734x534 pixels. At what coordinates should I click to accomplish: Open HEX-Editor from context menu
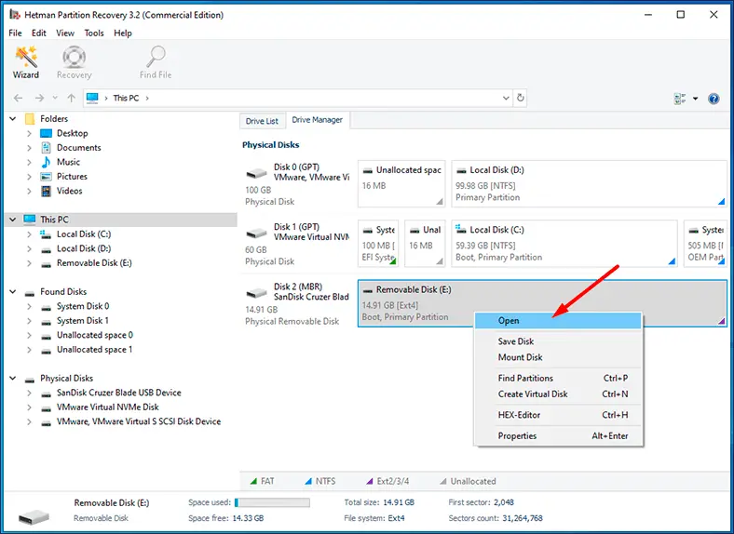click(558, 415)
